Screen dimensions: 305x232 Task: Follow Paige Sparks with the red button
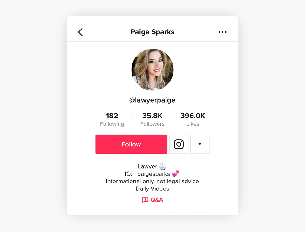point(131,144)
